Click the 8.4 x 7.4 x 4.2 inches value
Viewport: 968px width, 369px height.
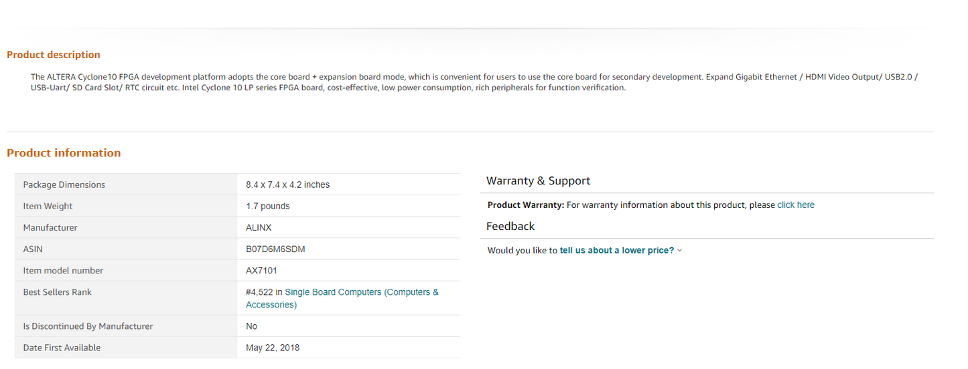click(288, 185)
